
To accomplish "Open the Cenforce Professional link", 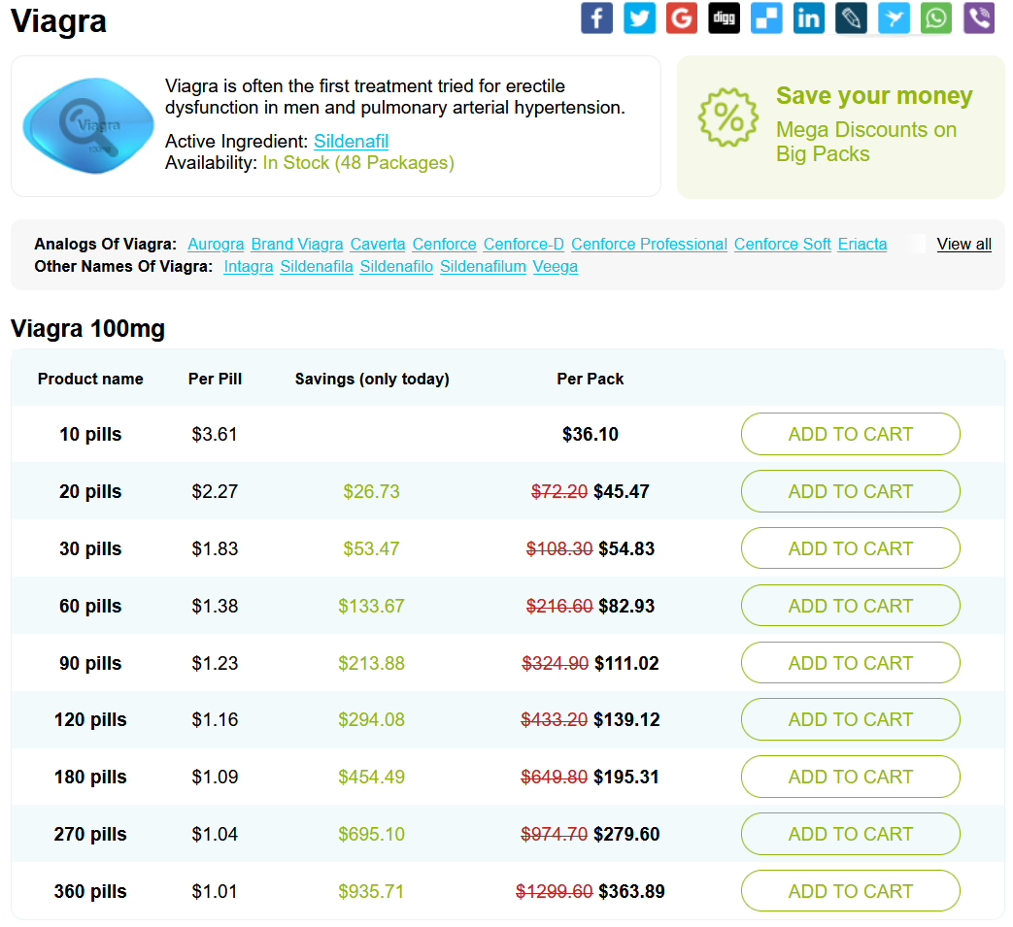I will [649, 244].
